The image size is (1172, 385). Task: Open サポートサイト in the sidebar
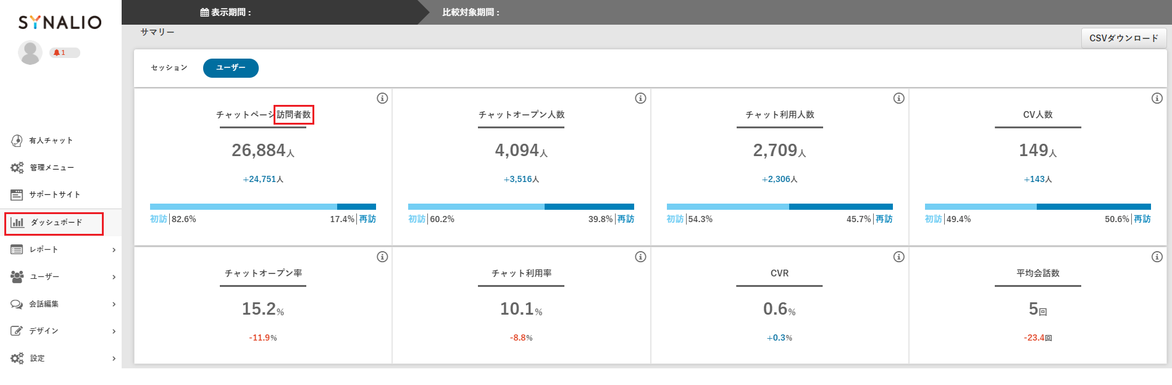point(61,195)
